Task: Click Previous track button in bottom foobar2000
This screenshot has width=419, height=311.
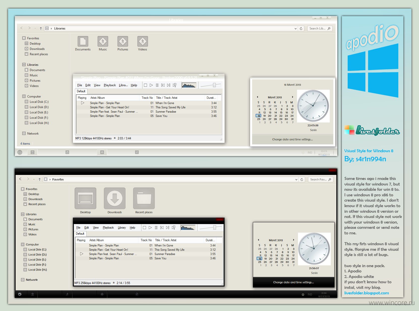Action: 162,228
